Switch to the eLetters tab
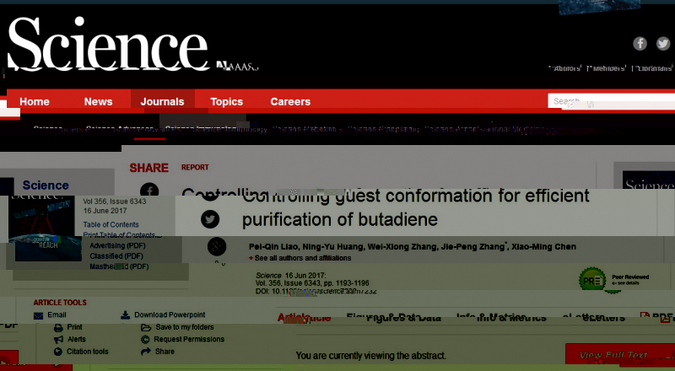 594,318
